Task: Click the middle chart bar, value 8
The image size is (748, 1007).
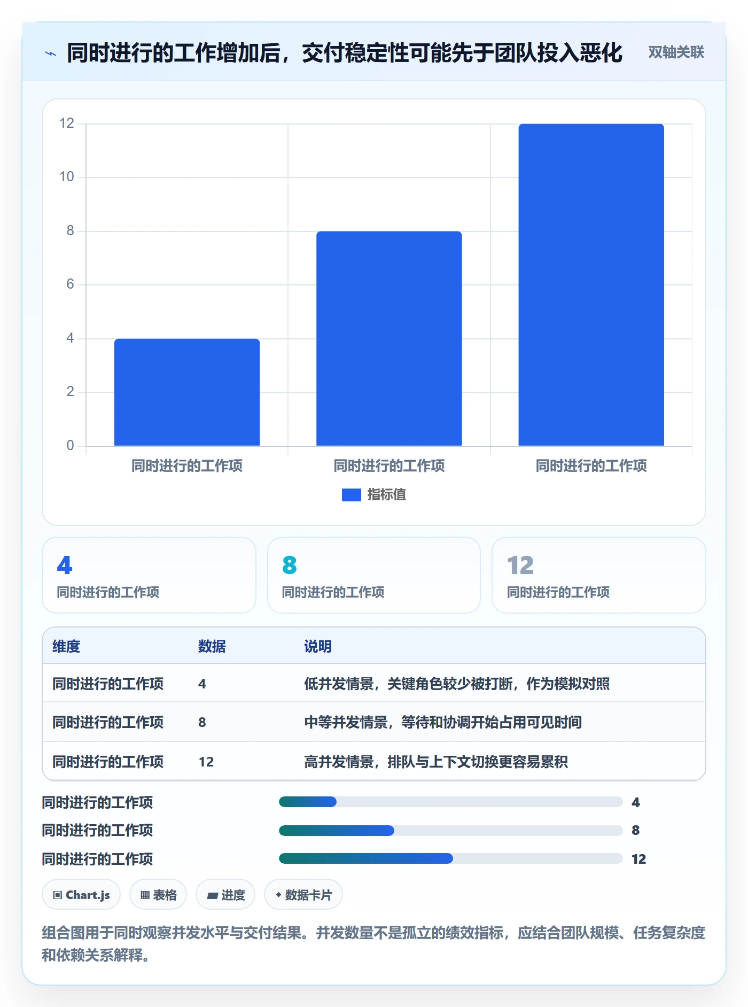Action: tap(389, 338)
